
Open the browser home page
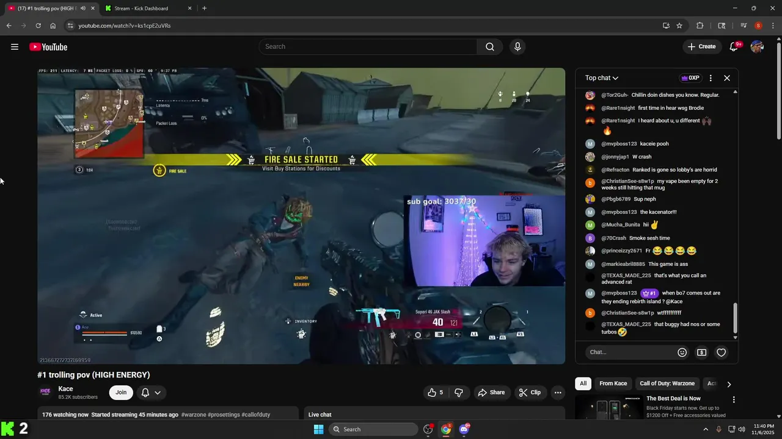coord(53,26)
